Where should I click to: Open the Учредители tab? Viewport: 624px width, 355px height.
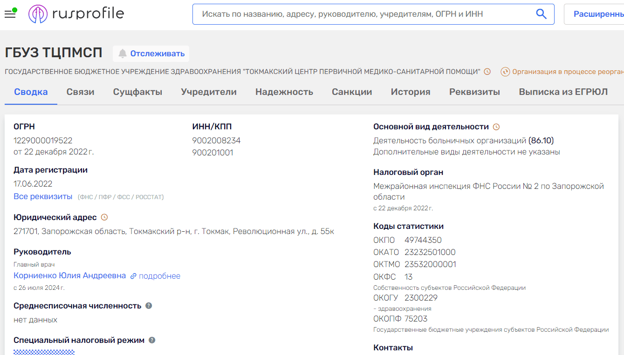point(209,92)
